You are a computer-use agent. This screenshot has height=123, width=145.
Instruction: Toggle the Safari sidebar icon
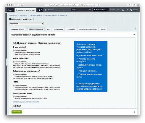click(22, 5)
